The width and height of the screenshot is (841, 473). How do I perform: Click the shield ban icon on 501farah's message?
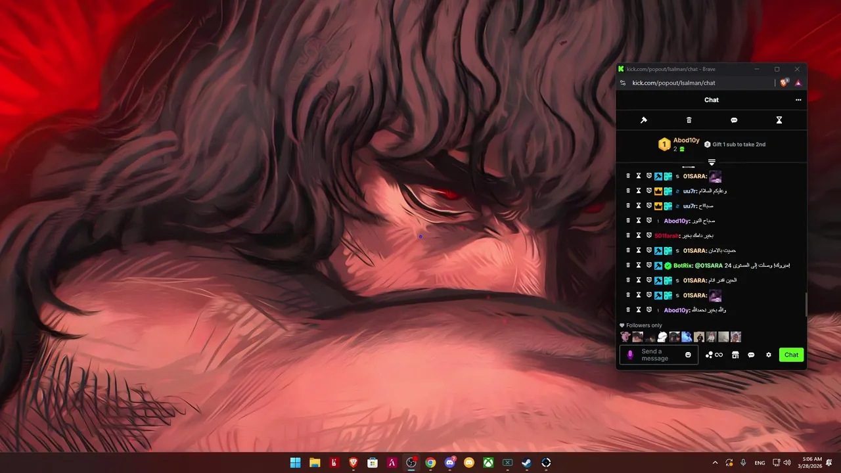pyautogui.click(x=648, y=235)
